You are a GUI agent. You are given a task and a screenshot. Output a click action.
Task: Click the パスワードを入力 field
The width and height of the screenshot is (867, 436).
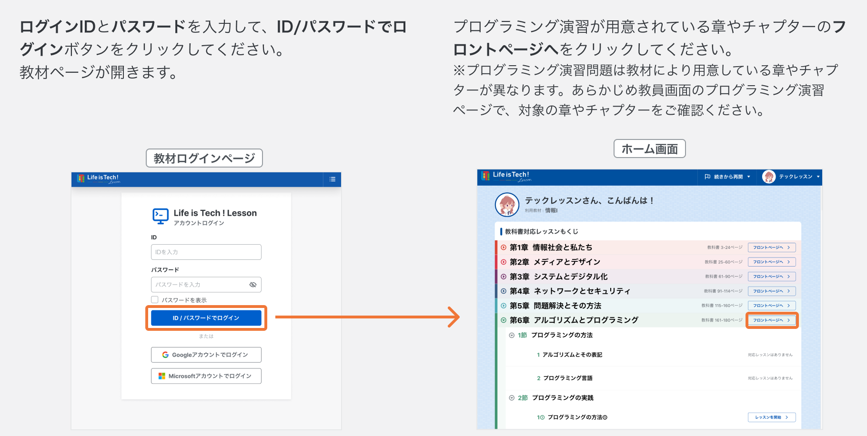click(206, 285)
